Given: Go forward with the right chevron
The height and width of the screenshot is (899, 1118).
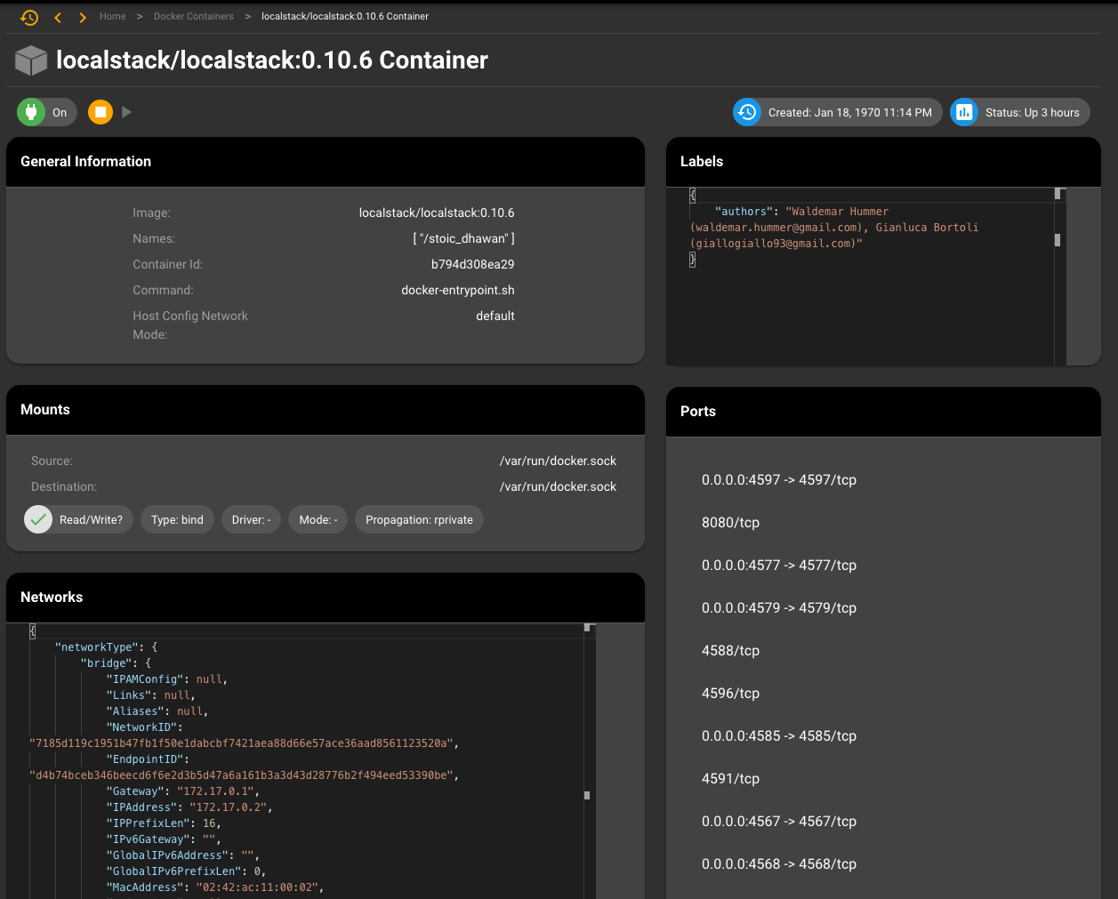Looking at the screenshot, I should tap(83, 17).
